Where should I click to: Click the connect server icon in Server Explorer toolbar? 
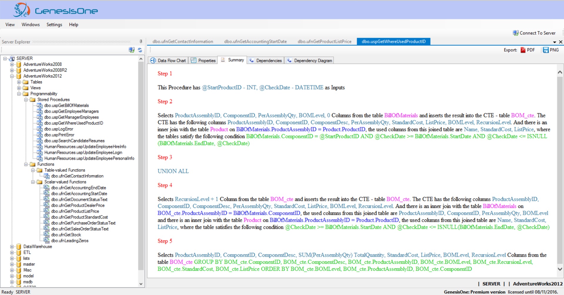coord(131,50)
